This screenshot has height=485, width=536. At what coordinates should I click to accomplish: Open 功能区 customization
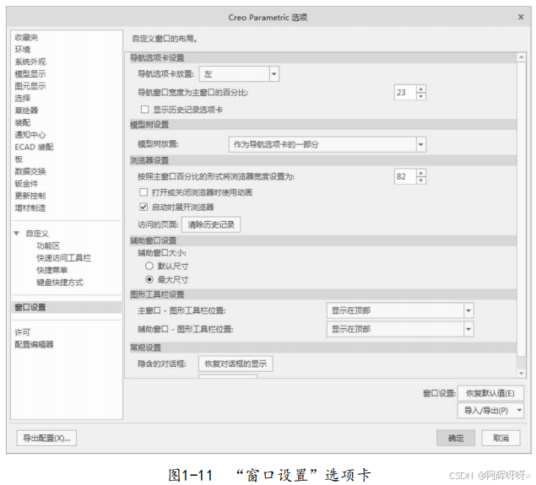[x=48, y=246]
